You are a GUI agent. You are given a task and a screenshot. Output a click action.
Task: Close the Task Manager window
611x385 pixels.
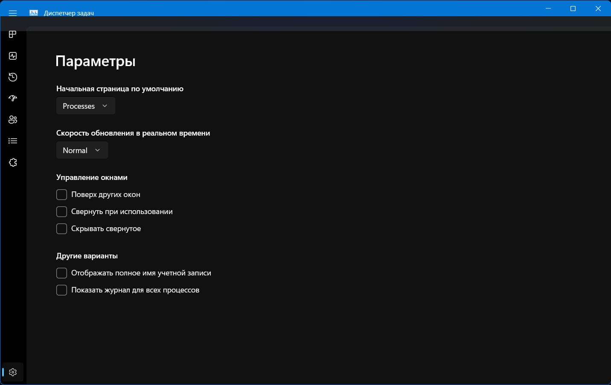tap(598, 9)
